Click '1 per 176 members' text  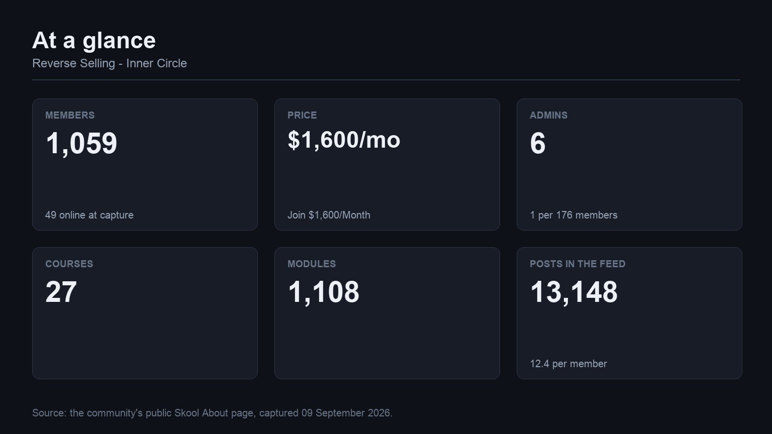pyautogui.click(x=573, y=215)
